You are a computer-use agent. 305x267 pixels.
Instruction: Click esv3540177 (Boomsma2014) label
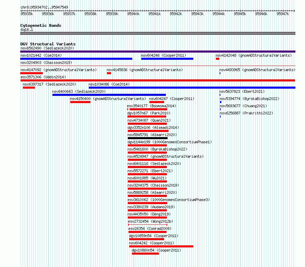point(151,106)
